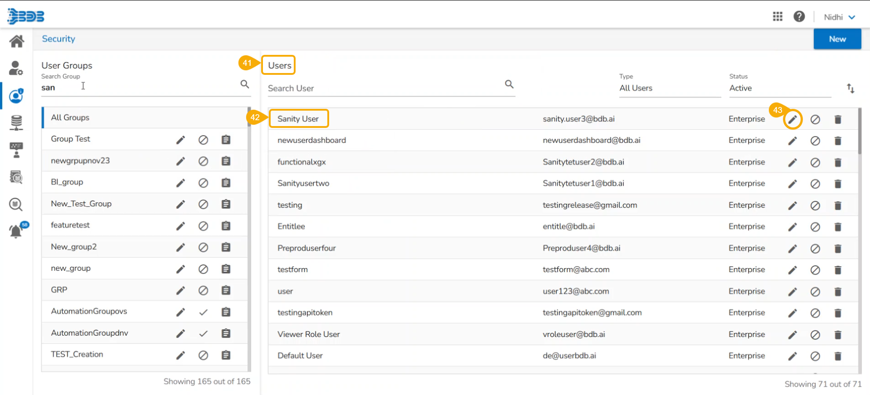Delete the newuserdashboard user

837,141
